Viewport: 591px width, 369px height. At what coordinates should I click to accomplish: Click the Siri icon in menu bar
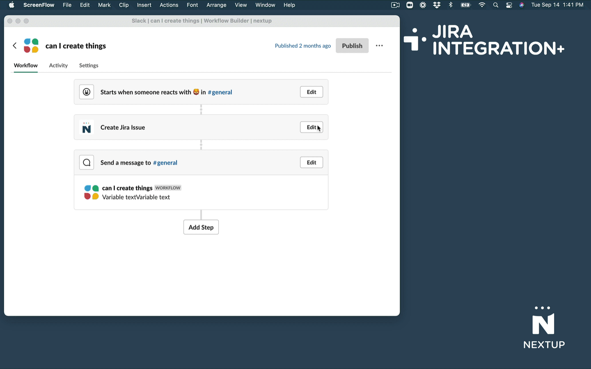pyautogui.click(x=522, y=5)
